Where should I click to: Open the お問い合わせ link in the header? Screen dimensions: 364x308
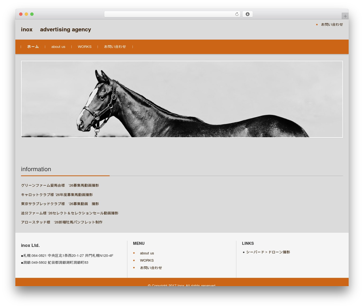[332, 24]
